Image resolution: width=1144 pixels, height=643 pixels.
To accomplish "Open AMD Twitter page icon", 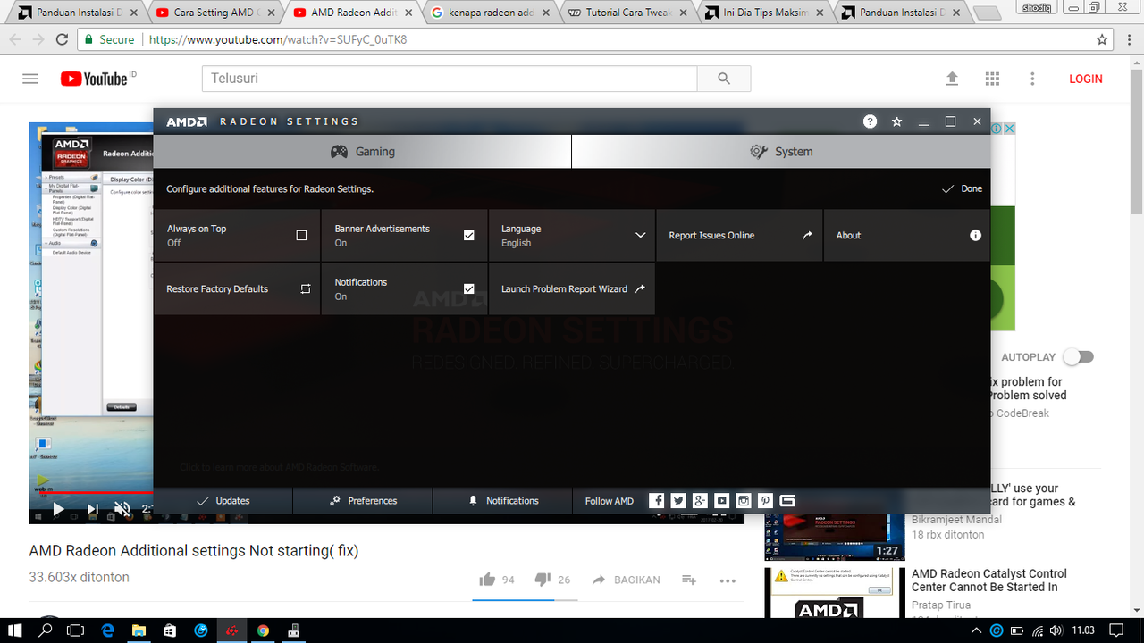I will 678,501.
